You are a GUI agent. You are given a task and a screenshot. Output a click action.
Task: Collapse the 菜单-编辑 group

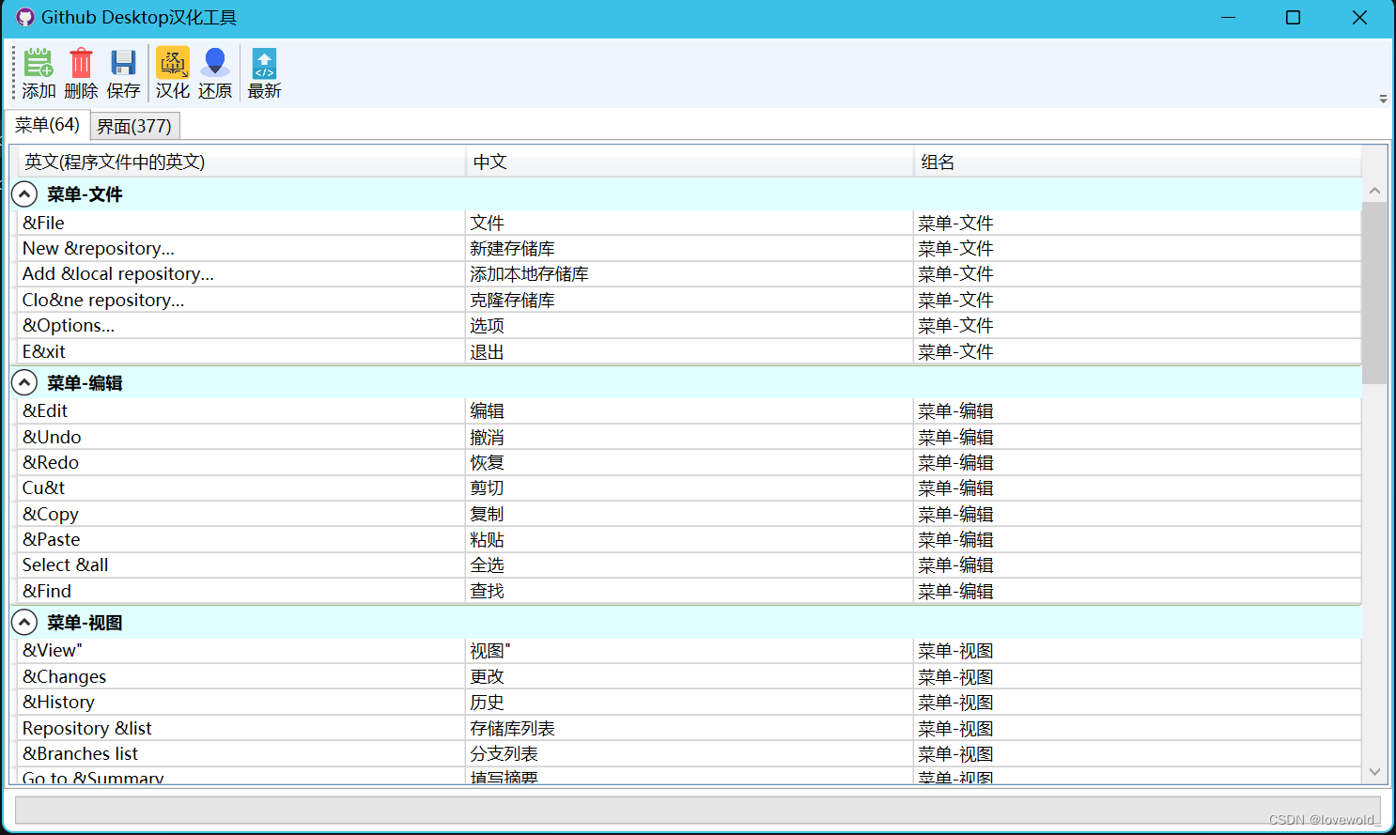point(24,383)
